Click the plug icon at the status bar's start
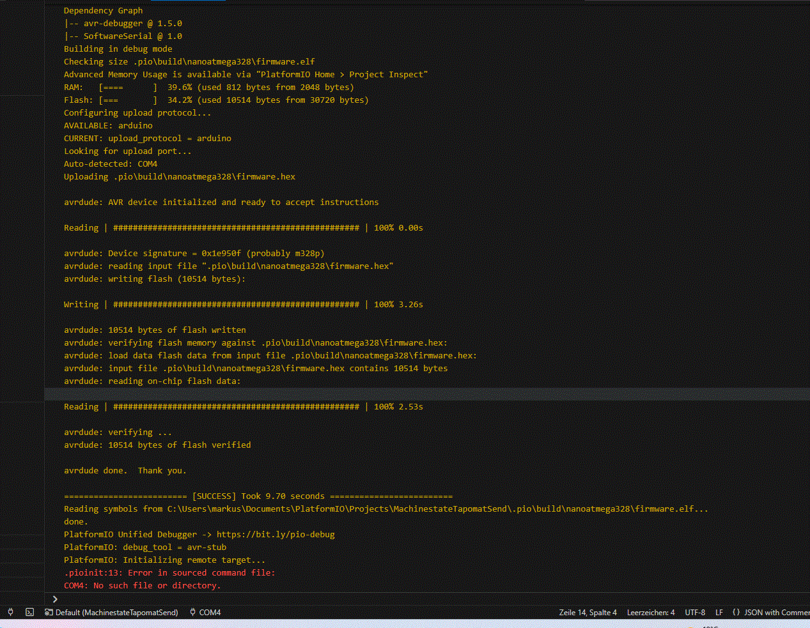810x628 pixels. (10, 612)
